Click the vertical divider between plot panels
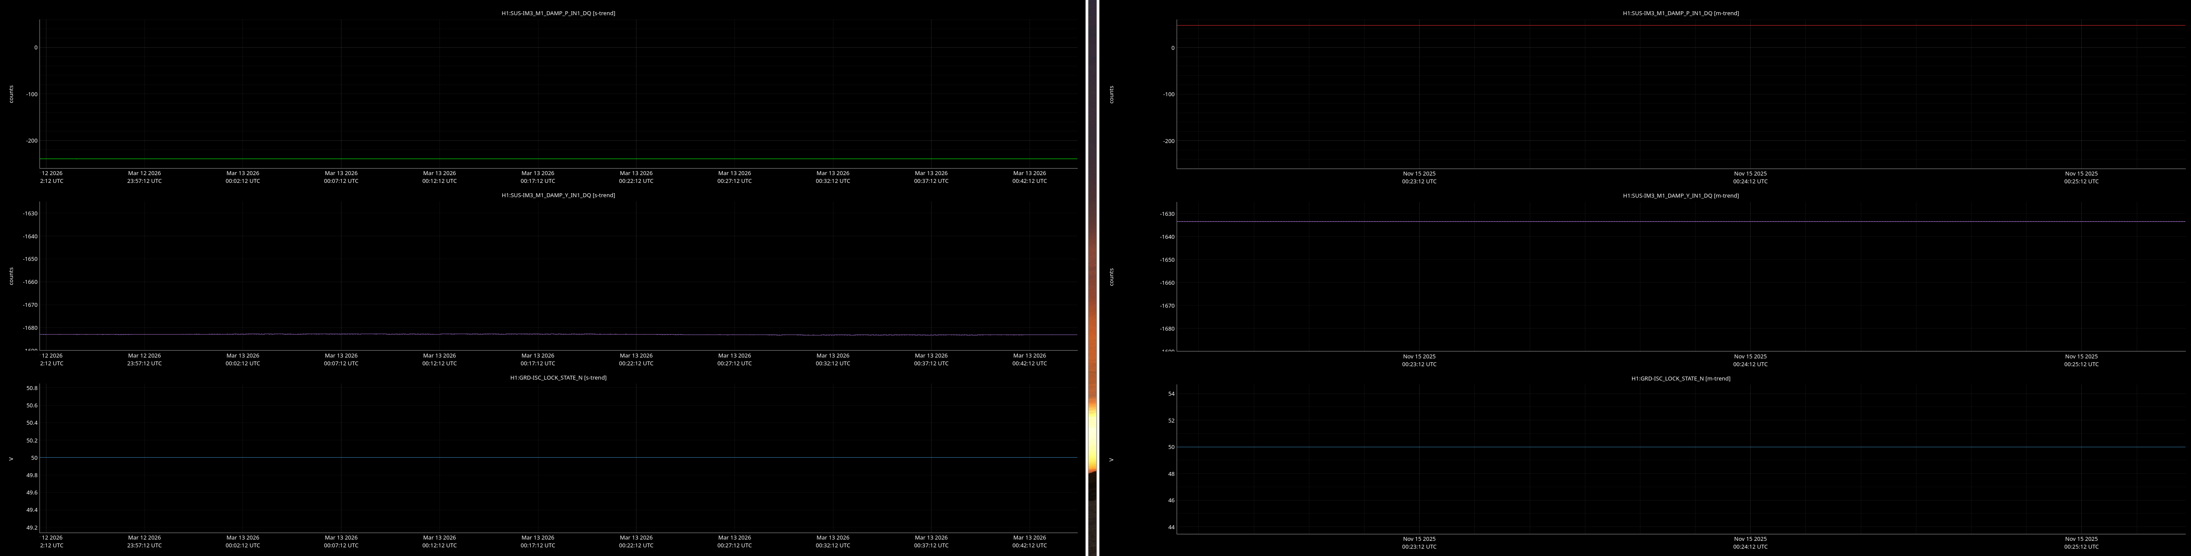 click(x=1092, y=278)
